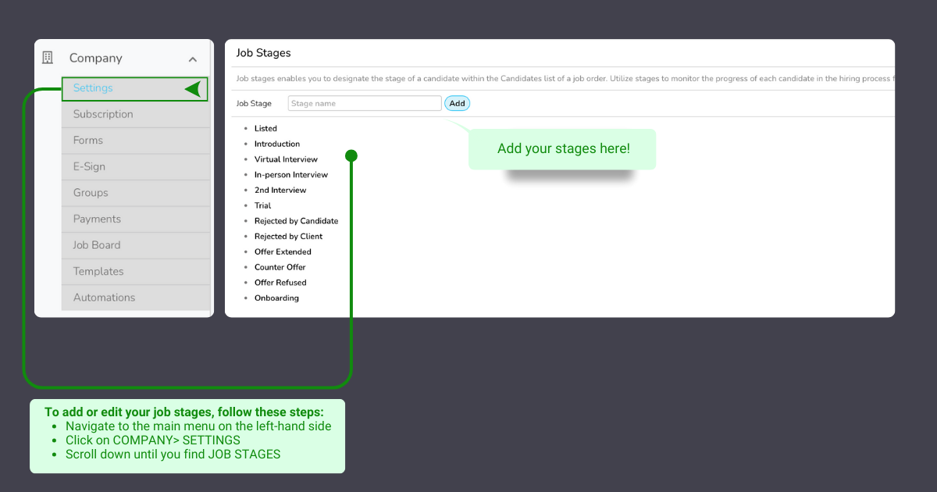Open the Subscription menu item
937x492 pixels.
[103, 114]
